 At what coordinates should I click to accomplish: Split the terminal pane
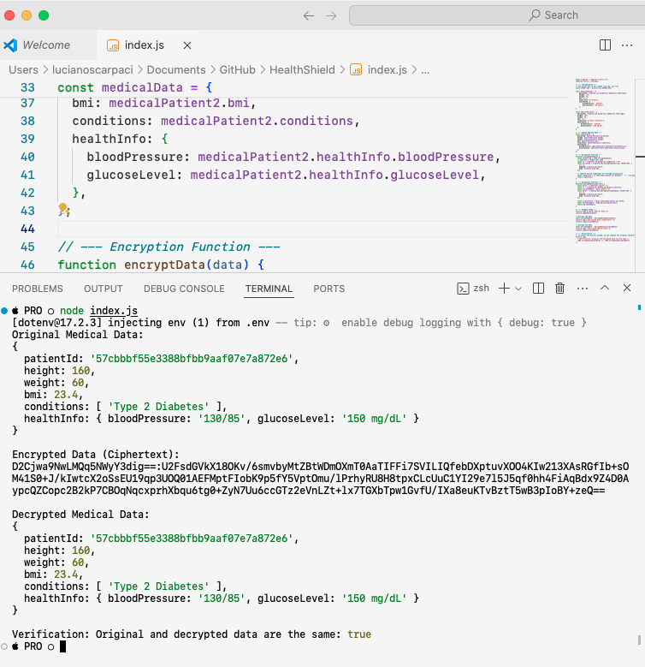pyautogui.click(x=538, y=289)
